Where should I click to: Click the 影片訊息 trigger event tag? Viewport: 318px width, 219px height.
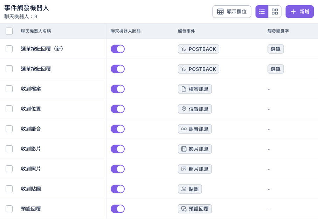(195, 149)
